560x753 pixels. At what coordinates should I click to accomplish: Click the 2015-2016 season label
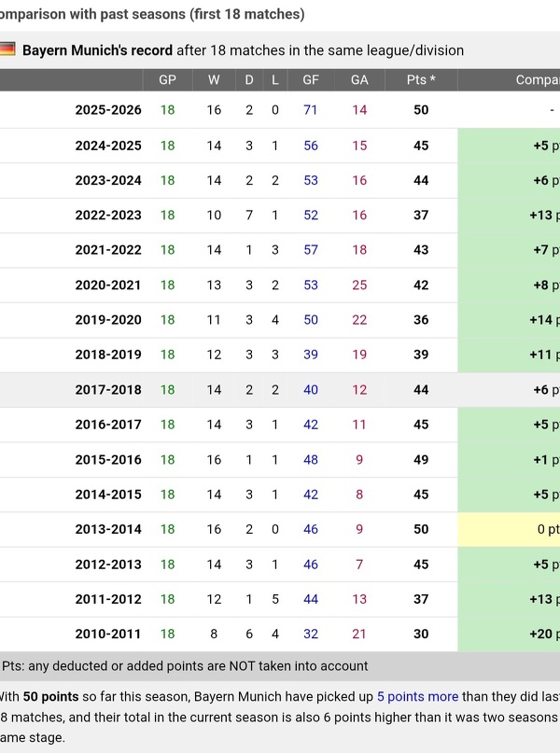pos(108,460)
